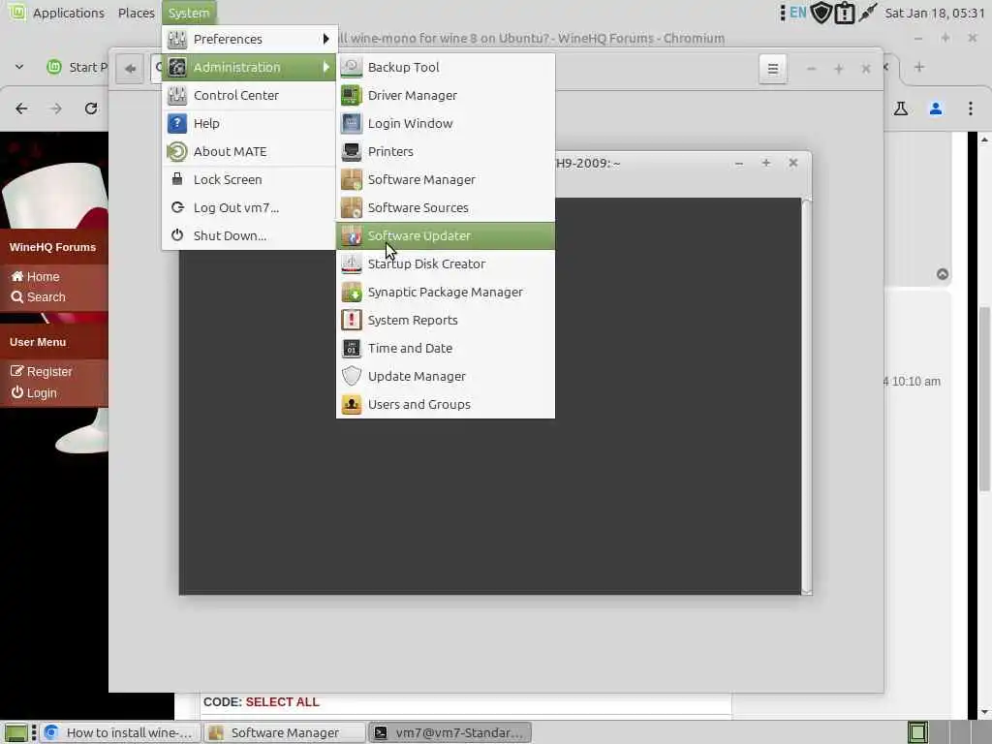Click the EN keyboard layout indicator
This screenshot has width=992, height=744.
tap(798, 13)
